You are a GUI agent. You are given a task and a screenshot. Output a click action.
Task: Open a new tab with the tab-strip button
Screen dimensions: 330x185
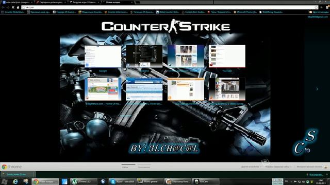(138, 2)
